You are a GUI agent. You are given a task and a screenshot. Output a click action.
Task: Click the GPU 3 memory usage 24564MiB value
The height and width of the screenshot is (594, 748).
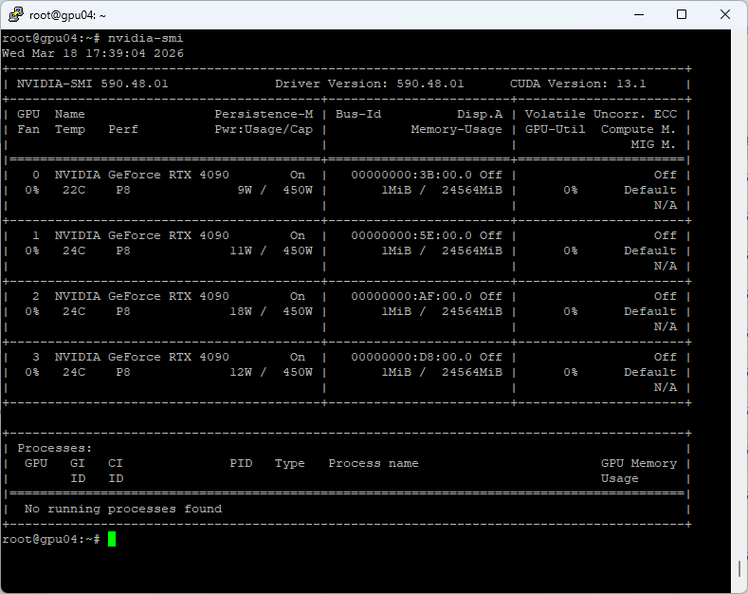coord(472,372)
